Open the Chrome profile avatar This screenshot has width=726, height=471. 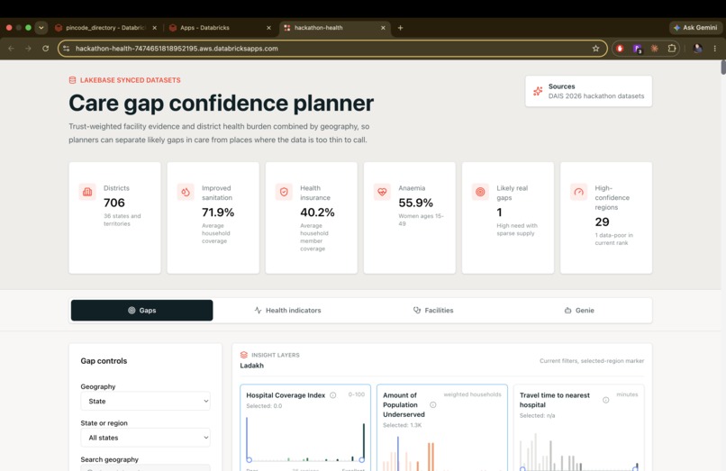point(697,48)
